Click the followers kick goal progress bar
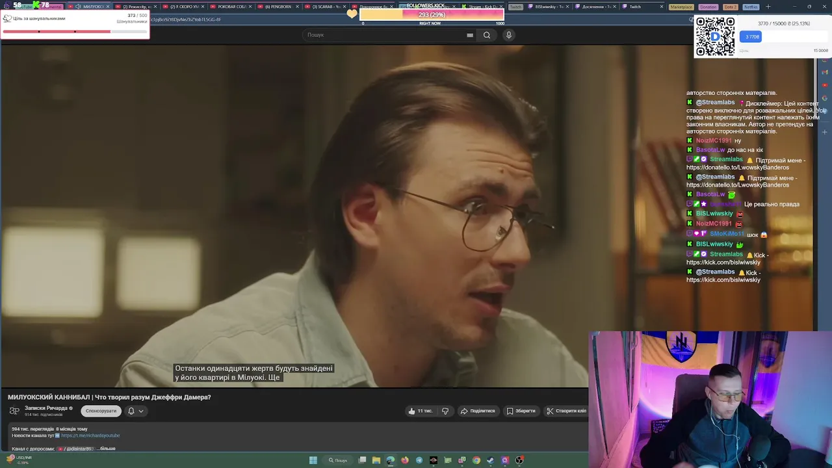Screen dimensions: 832x468 (x=432, y=14)
